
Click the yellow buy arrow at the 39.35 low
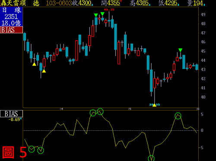point(154,105)
